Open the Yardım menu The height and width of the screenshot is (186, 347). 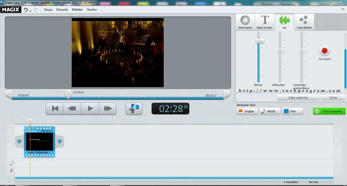coord(92,10)
